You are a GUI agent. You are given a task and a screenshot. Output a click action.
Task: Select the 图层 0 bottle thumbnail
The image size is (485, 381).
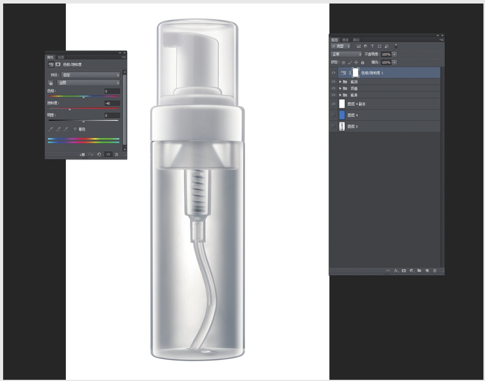[x=342, y=126]
